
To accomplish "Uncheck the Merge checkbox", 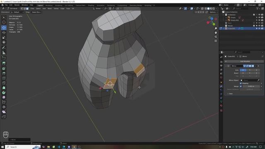I will pos(241,87).
